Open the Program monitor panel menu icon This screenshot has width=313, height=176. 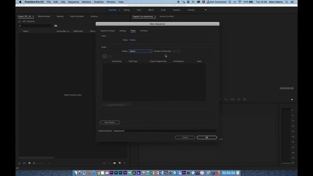[155, 16]
